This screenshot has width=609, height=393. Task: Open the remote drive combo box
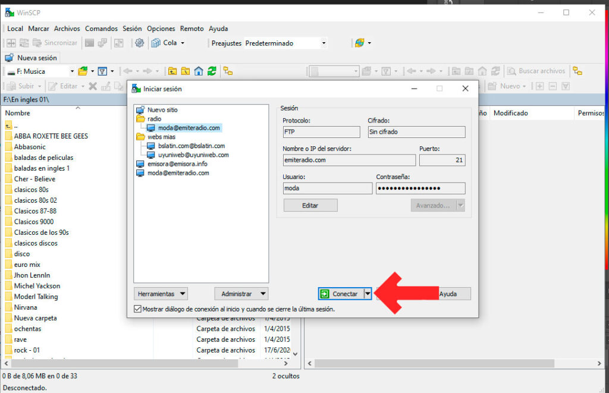[334, 71]
